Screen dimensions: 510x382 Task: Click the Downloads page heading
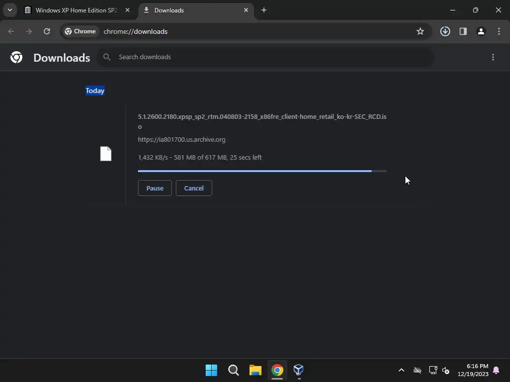click(x=62, y=58)
